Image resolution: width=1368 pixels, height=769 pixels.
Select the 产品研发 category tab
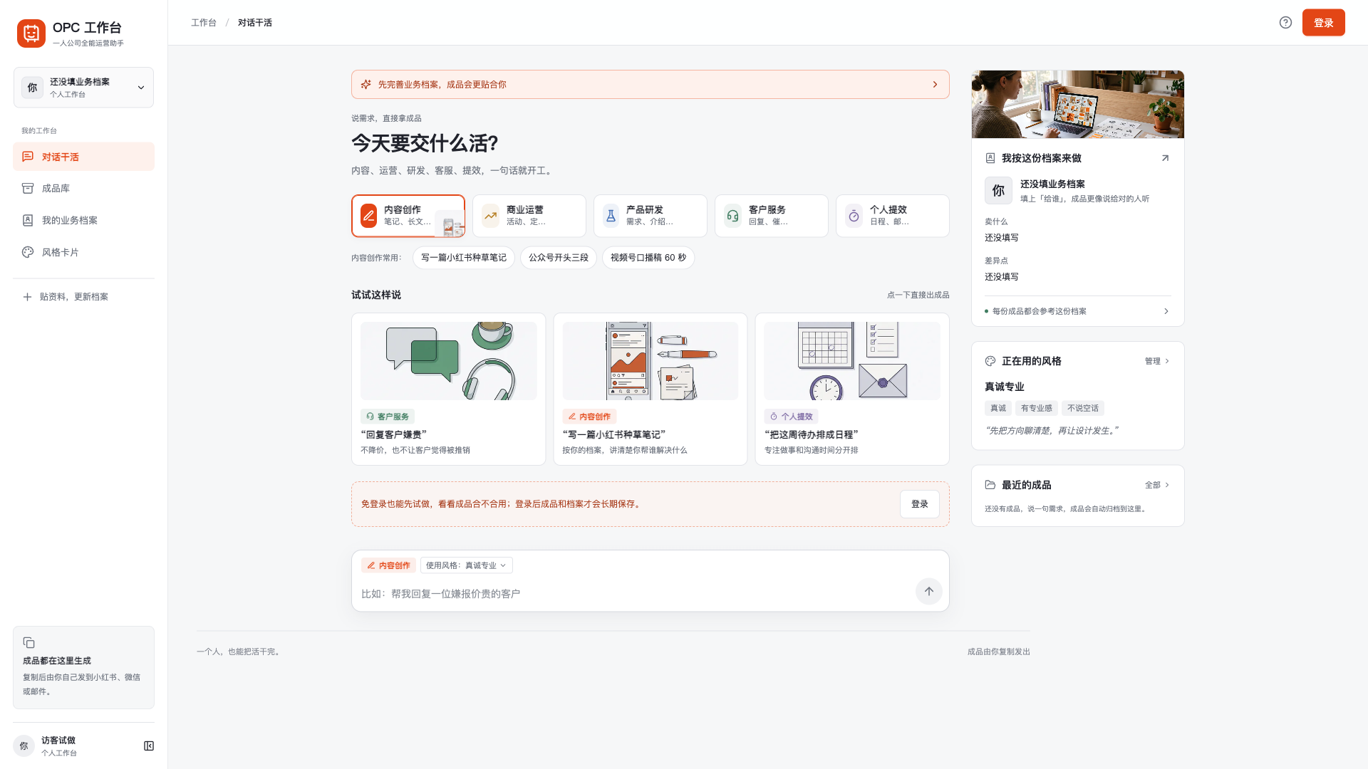pos(651,216)
